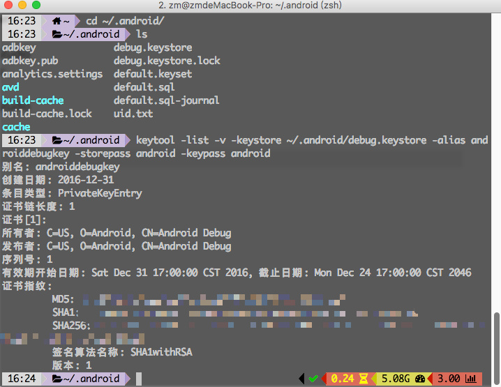
Task: Click the '16:24' time in last prompt
Action: pyautogui.click(x=22, y=379)
